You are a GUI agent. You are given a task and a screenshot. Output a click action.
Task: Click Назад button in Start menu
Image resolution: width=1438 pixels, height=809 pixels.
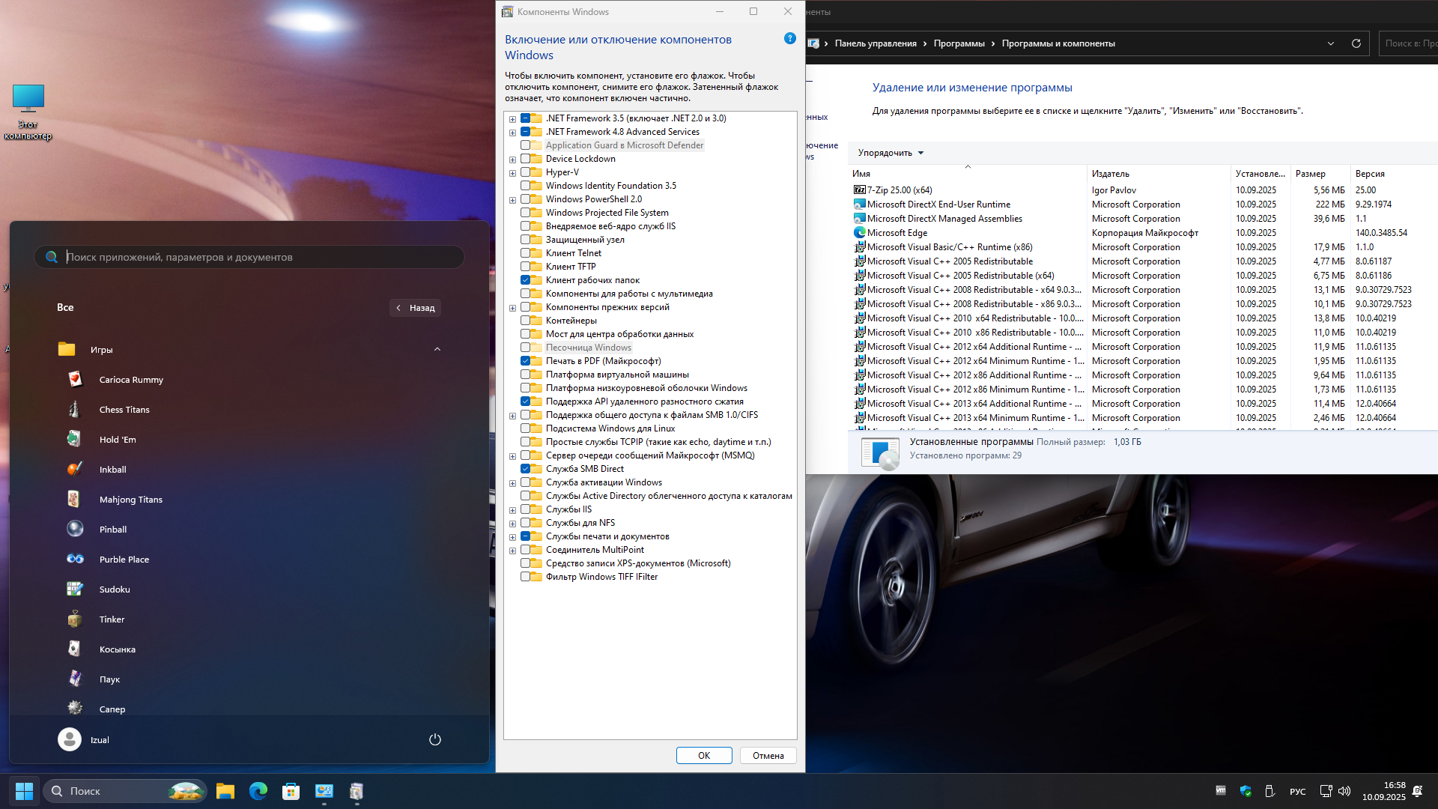[415, 308]
